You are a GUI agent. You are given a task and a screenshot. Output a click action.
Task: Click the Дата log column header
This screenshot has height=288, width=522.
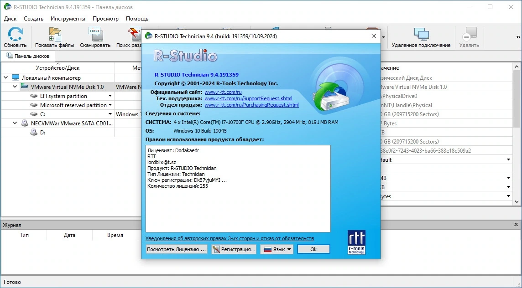(x=69, y=235)
